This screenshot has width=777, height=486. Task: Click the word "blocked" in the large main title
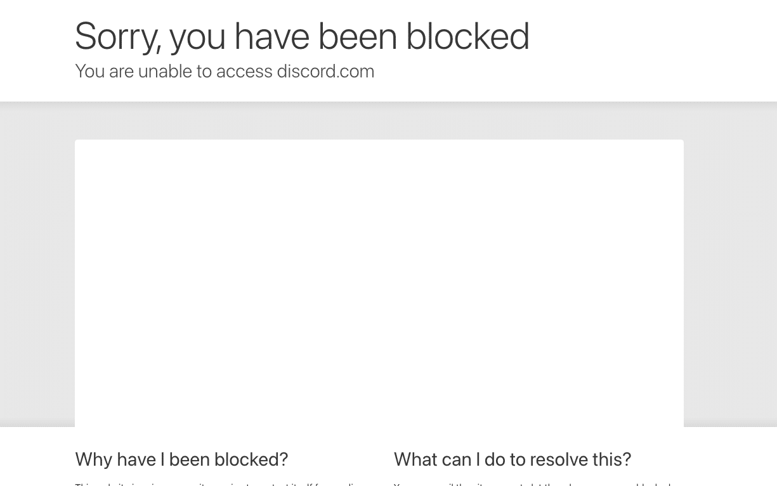click(467, 36)
